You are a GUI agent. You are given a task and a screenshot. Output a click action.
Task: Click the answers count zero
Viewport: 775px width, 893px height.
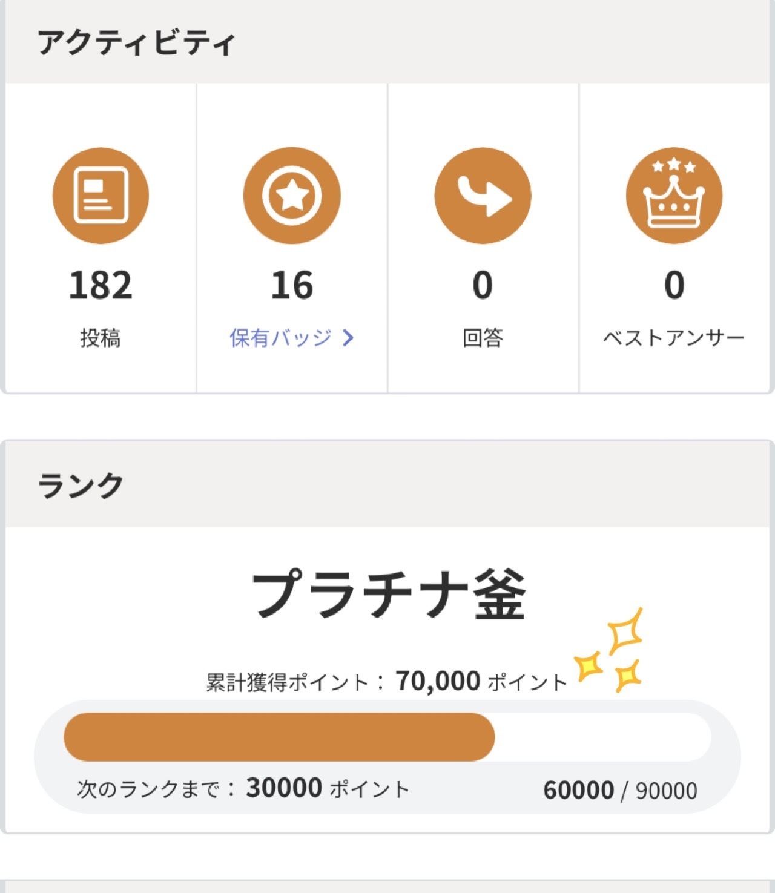pos(483,285)
